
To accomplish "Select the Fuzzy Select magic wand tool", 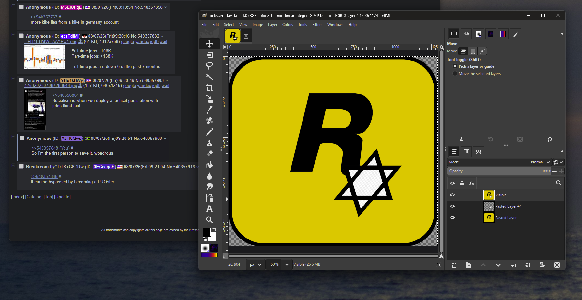I will (209, 77).
